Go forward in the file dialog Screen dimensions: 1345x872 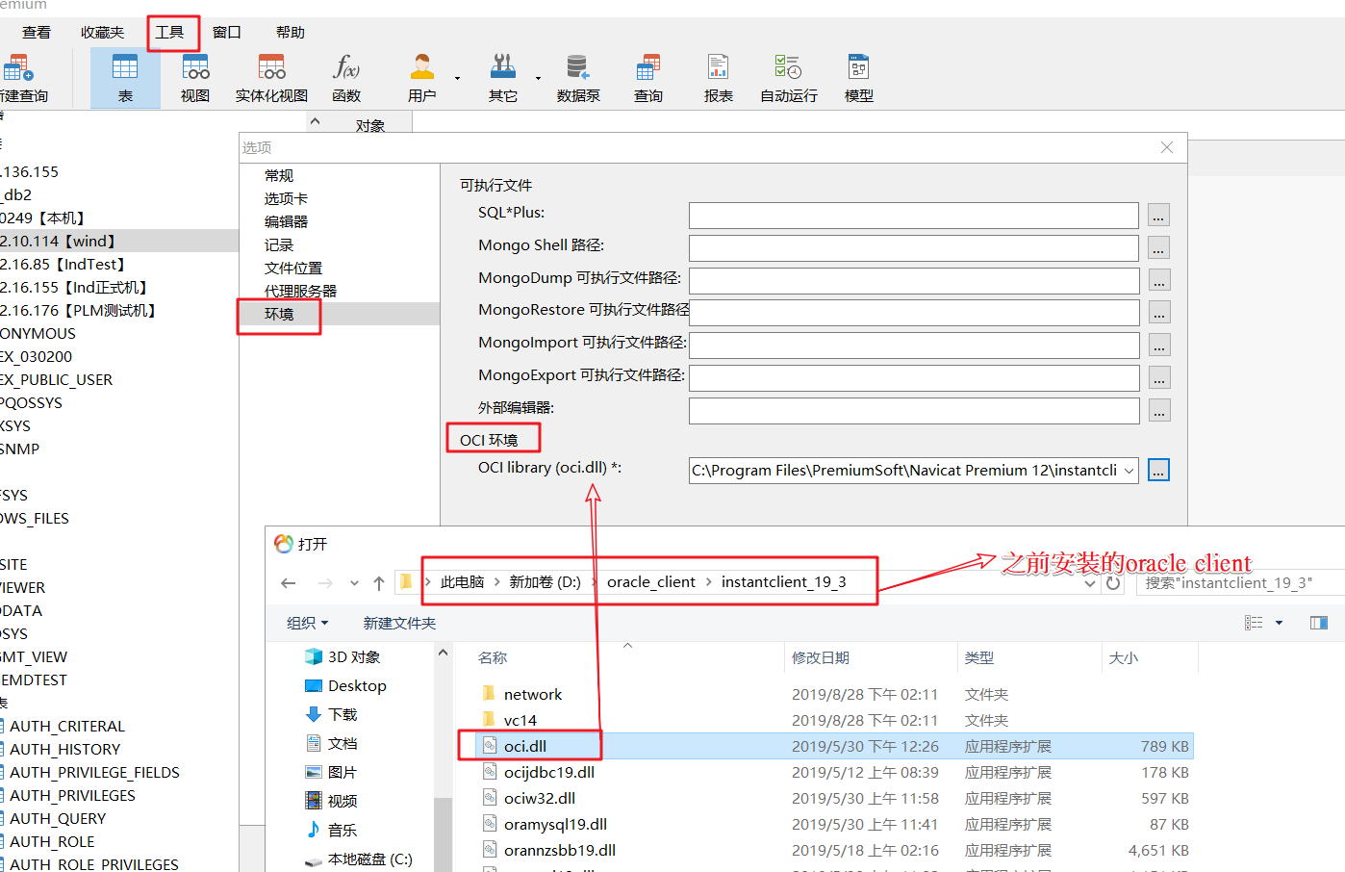325,583
